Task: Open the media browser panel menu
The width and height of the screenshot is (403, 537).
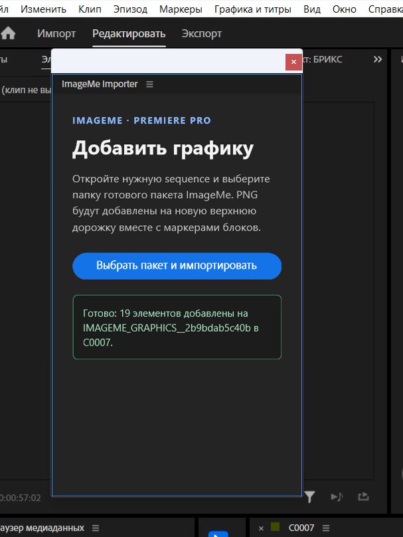Action: [96, 528]
